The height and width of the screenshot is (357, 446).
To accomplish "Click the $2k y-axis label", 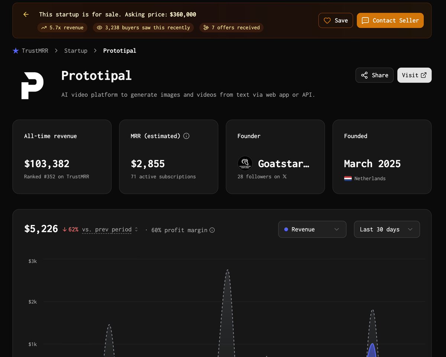I will 33,302.
